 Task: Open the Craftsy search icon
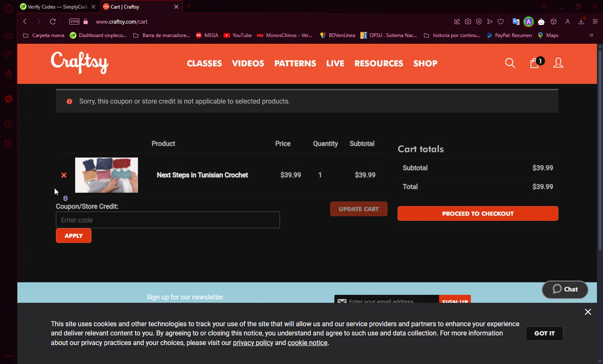[510, 63]
